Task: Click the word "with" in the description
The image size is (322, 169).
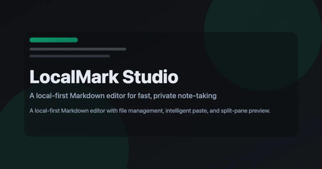Action: 112,111
